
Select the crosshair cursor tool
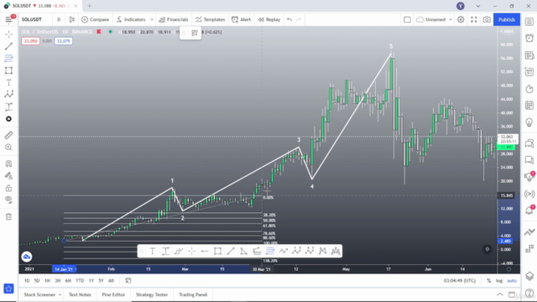click(8, 34)
